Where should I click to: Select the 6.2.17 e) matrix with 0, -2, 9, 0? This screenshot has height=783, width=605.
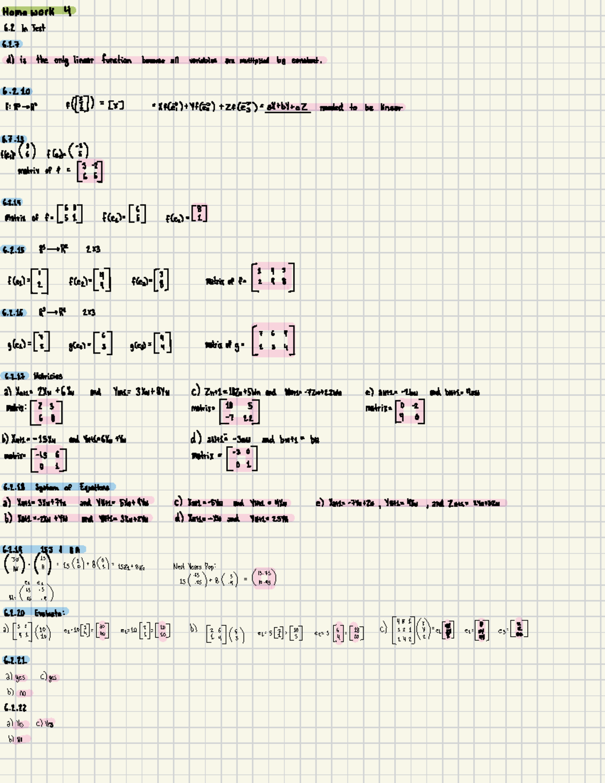click(x=410, y=411)
